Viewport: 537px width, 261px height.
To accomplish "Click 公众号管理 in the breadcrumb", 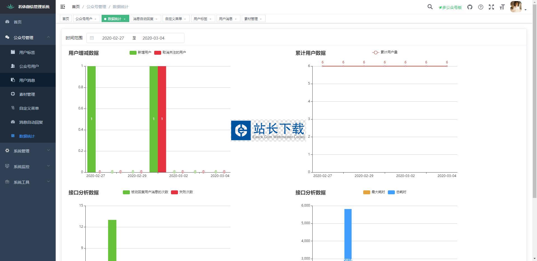I will [x=96, y=7].
